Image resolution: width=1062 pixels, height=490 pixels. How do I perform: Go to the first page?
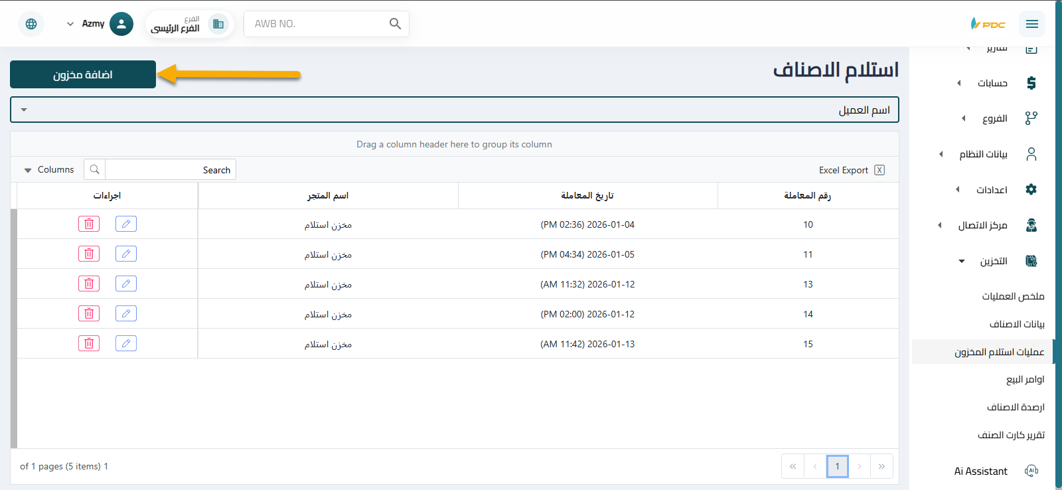click(x=793, y=466)
